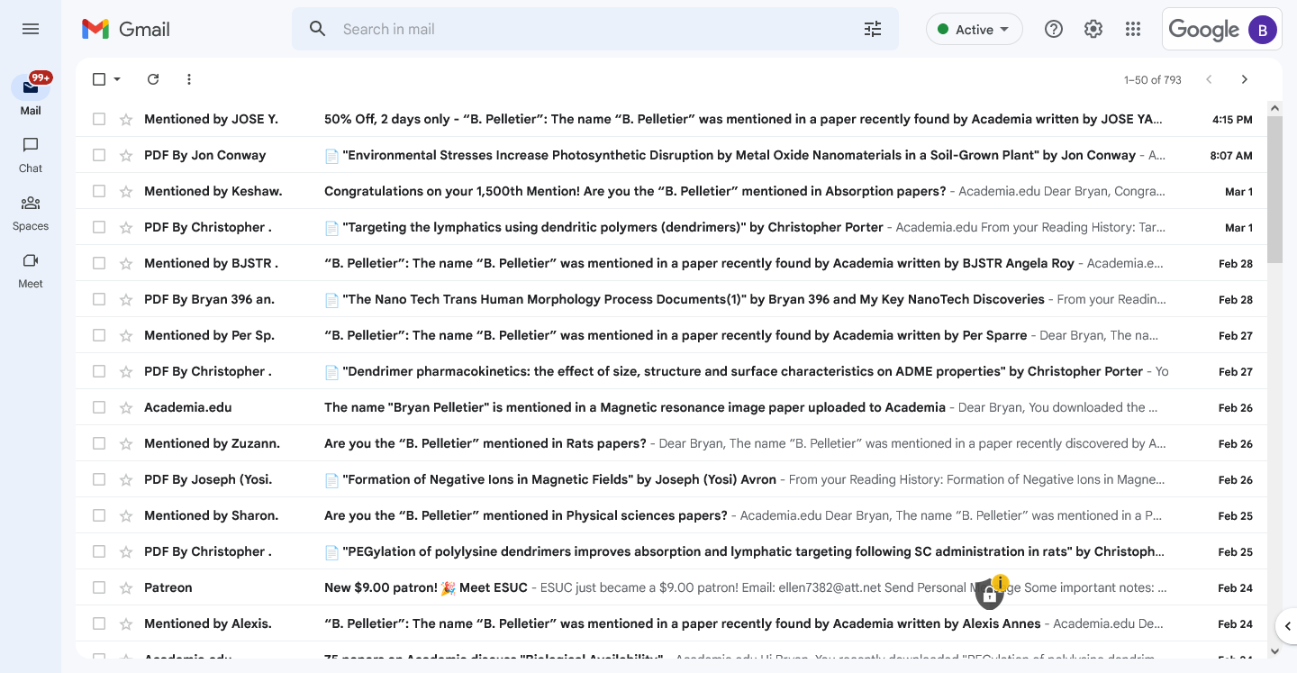Viewport: 1297px width, 673px height.
Task: Switch to the Chat tab
Action: [x=31, y=154]
